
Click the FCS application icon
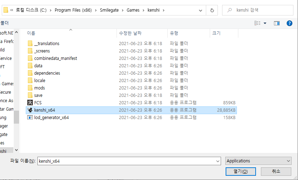pos(30,103)
